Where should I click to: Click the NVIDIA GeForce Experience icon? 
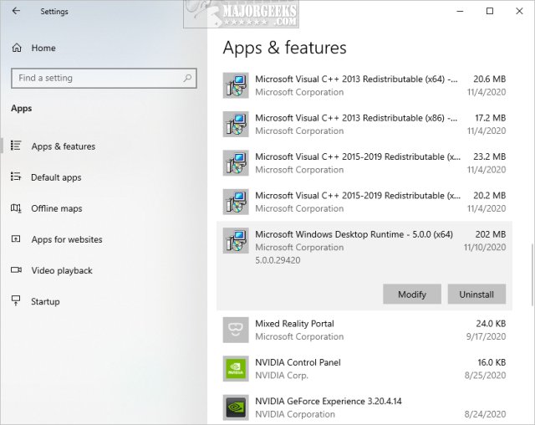[x=236, y=407]
